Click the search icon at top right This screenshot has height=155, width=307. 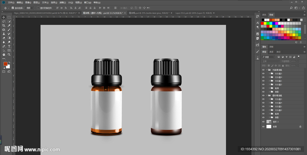pos(291,8)
